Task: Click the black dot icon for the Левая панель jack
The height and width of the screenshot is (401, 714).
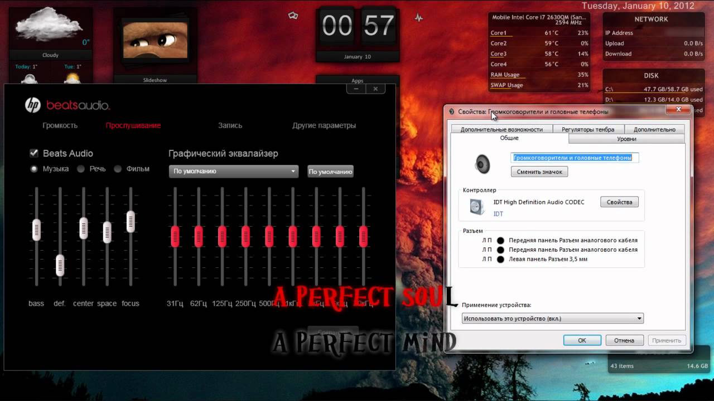Action: (500, 260)
